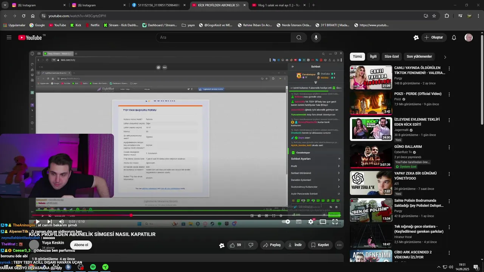Open taskbar volume control
This screenshot has height=272, width=484.
pos(451,267)
